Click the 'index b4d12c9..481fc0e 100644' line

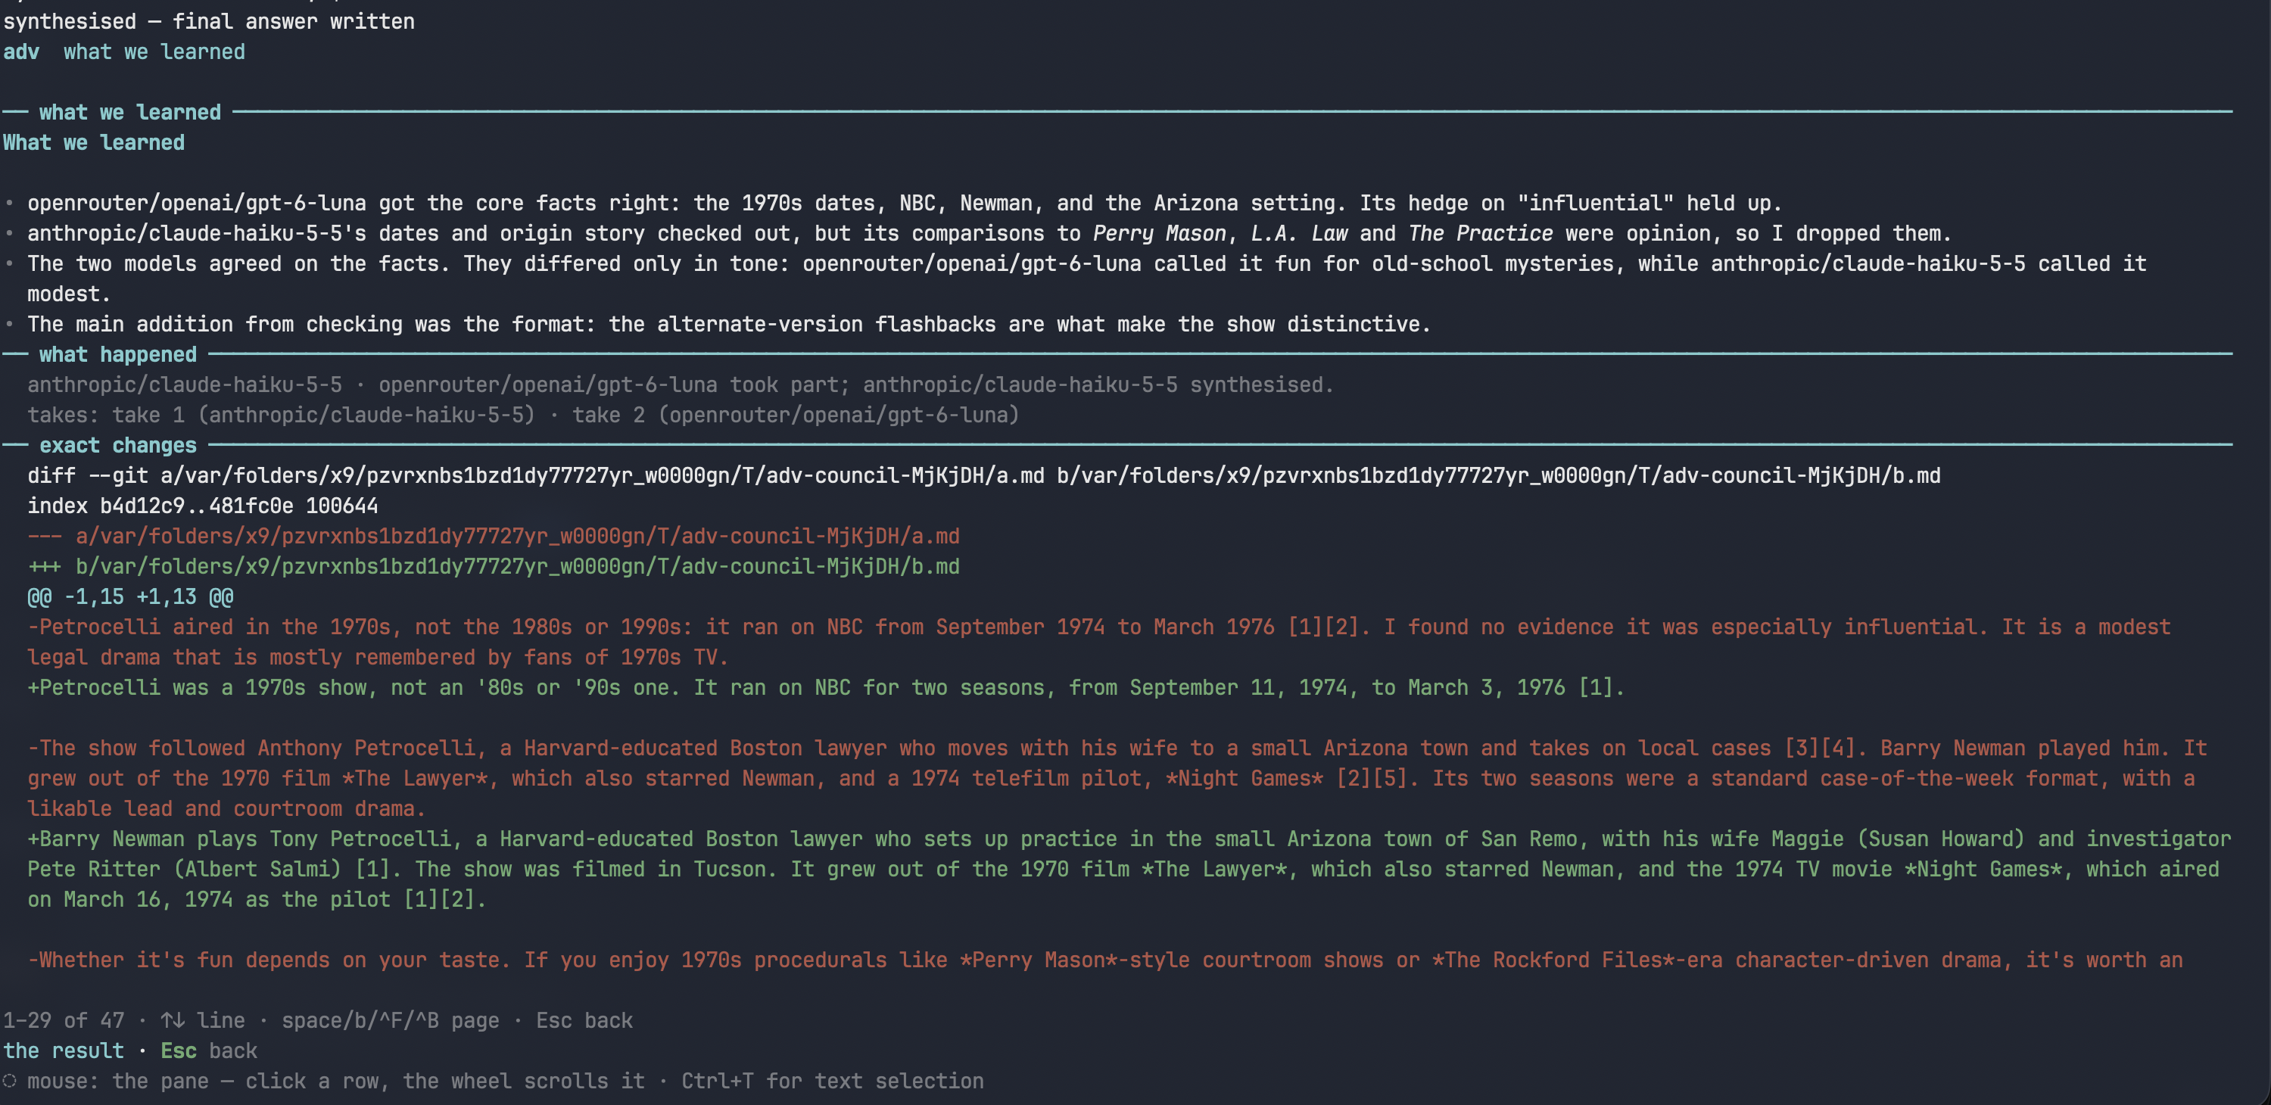click(x=203, y=506)
